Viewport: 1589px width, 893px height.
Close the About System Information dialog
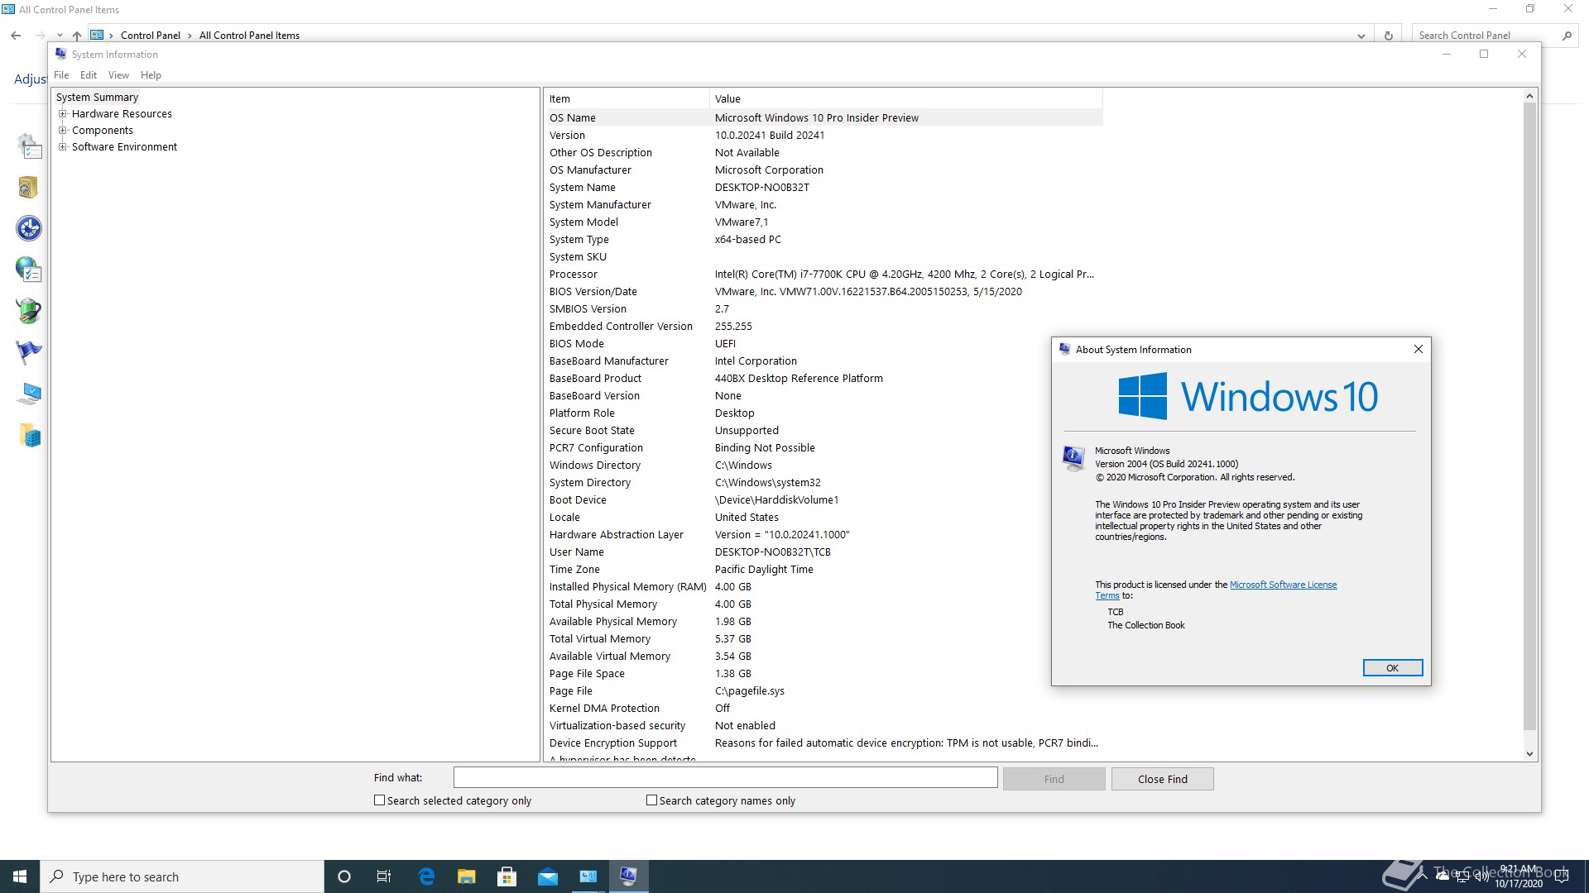[x=1419, y=349]
